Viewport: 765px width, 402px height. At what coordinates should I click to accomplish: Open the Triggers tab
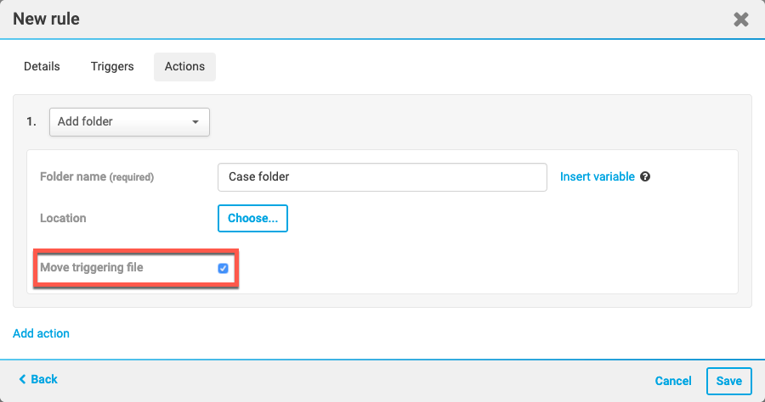(112, 67)
